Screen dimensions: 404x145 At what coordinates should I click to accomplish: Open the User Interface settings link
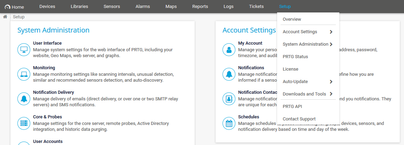(x=47, y=43)
